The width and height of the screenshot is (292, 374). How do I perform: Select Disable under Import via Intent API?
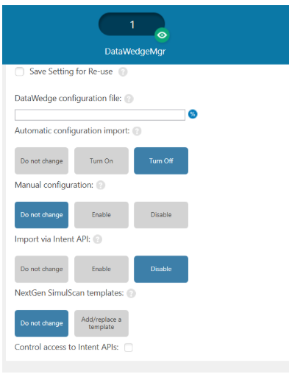click(161, 269)
